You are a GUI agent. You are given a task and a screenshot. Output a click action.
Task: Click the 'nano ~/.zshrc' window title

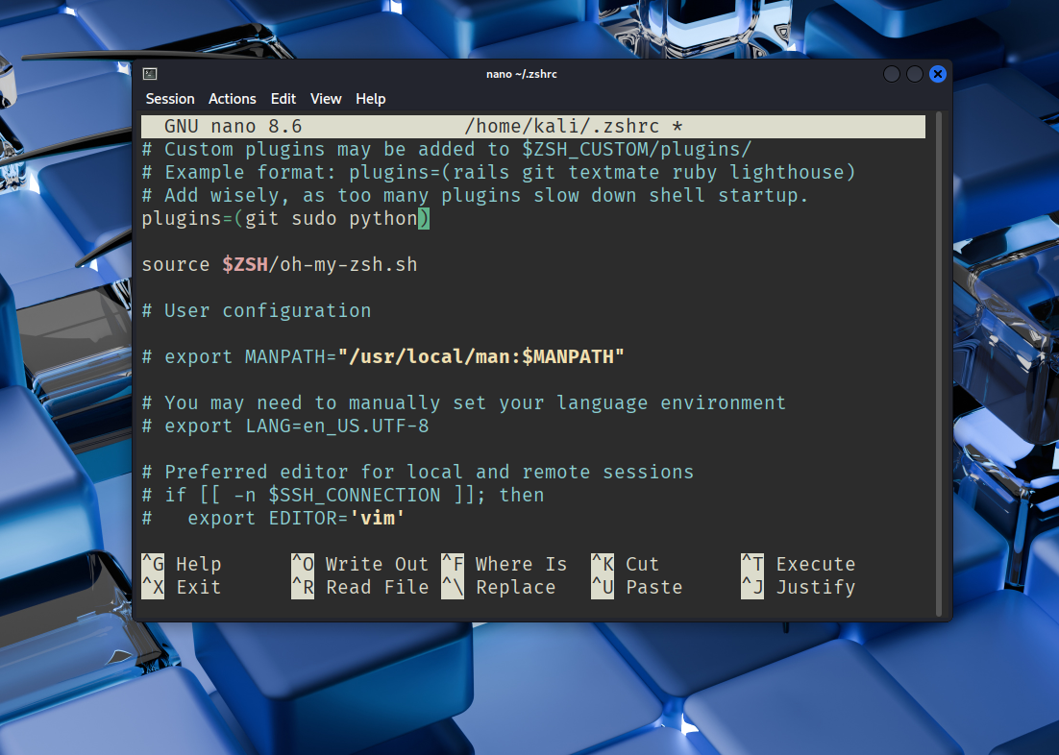[x=522, y=74]
